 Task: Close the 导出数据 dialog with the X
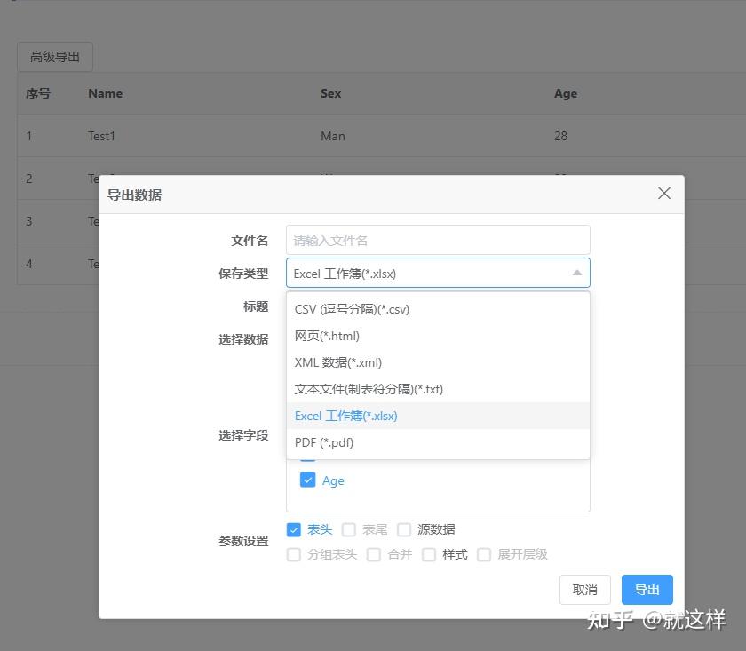[x=663, y=193]
